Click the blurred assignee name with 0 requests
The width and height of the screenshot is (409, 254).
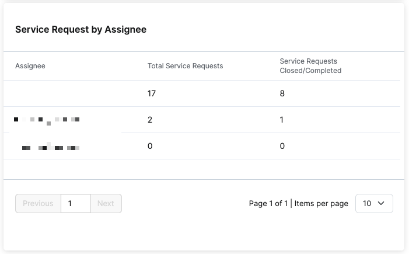[51, 147]
